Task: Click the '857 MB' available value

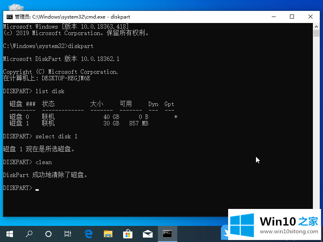Action: click(138, 123)
